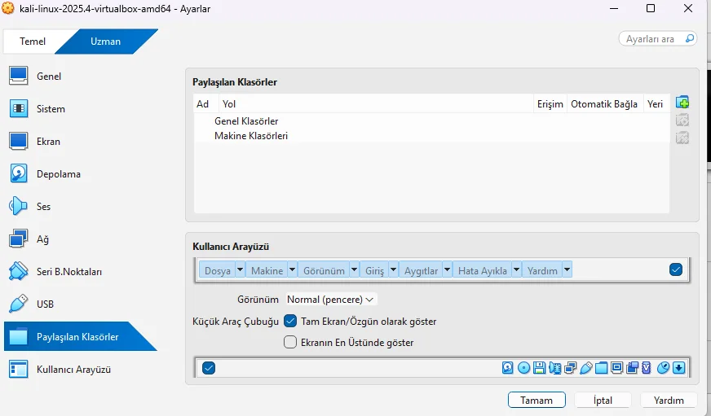Click the Otomatik Bağla column header

(605, 103)
